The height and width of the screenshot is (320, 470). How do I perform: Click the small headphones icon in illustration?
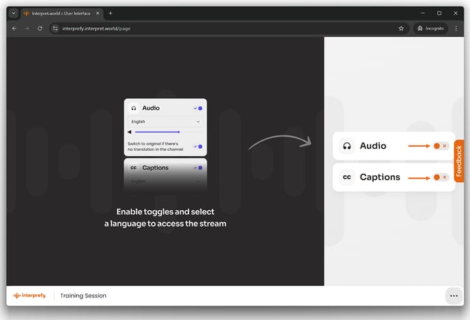click(x=134, y=108)
